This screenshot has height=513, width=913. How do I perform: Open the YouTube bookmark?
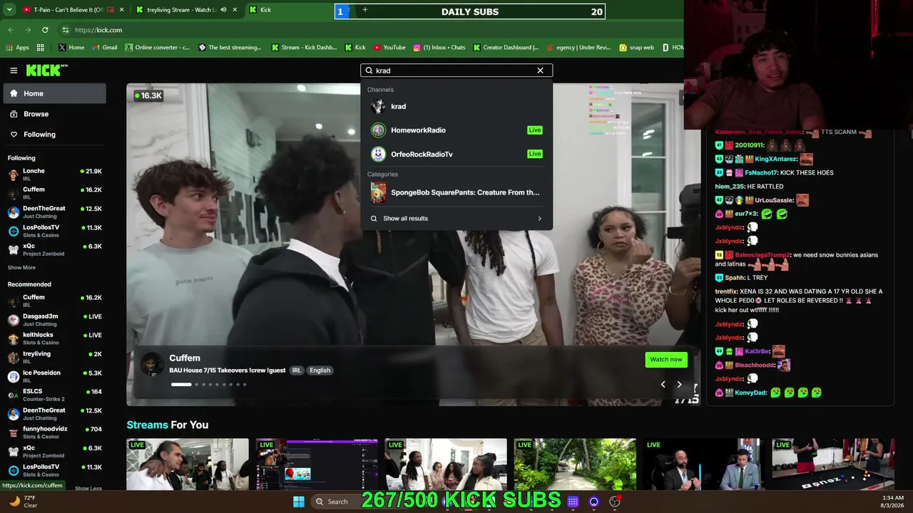[389, 48]
